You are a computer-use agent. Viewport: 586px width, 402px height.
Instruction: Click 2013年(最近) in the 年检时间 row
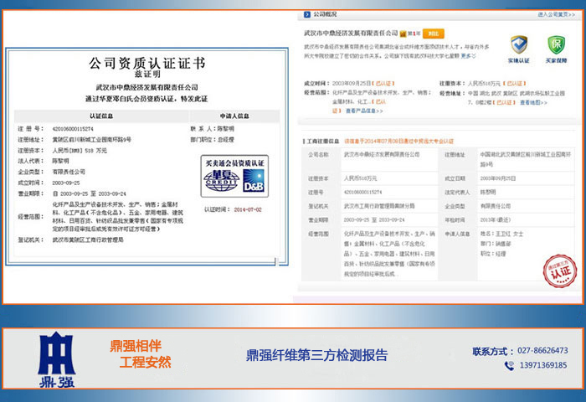point(496,220)
